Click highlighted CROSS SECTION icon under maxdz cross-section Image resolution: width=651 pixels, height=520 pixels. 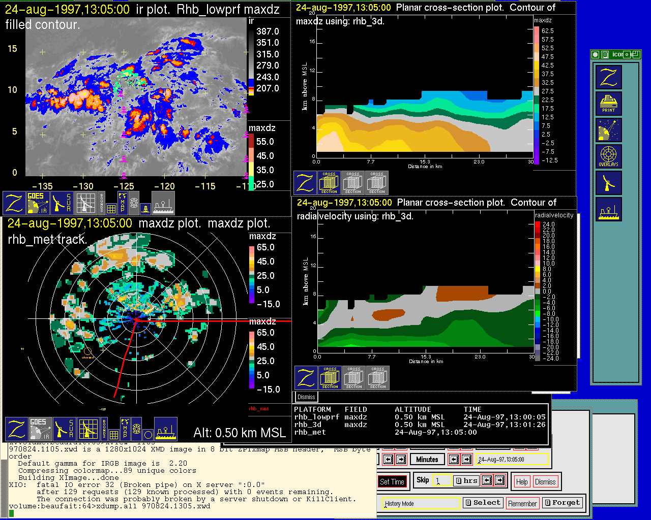pyautogui.click(x=329, y=183)
